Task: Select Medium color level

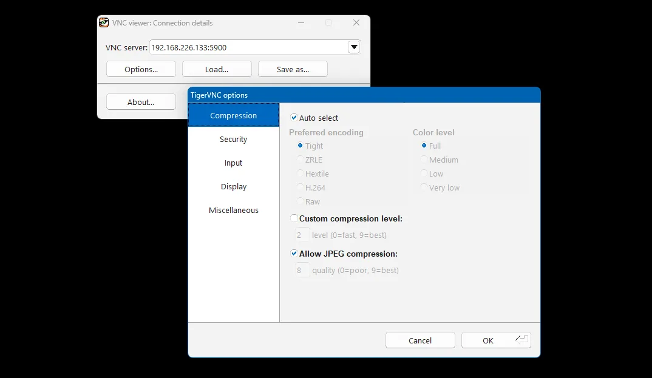Action: click(424, 160)
